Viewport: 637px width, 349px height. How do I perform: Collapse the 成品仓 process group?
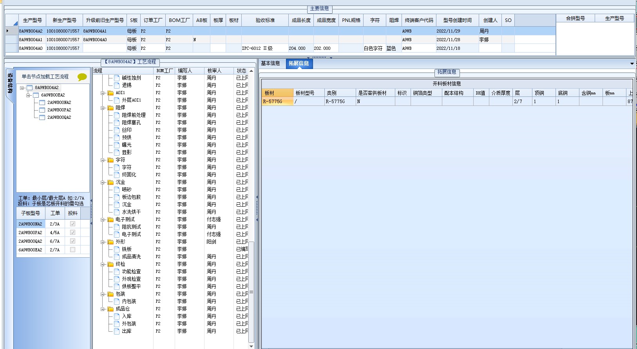[103, 309]
